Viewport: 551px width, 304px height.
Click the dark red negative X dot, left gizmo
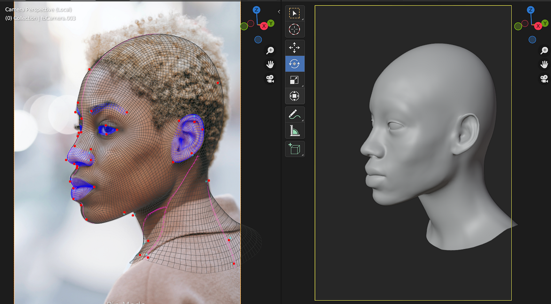[x=251, y=24]
